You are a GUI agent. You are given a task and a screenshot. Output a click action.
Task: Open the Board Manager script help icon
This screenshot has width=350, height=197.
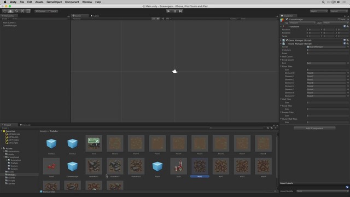coord(345,44)
